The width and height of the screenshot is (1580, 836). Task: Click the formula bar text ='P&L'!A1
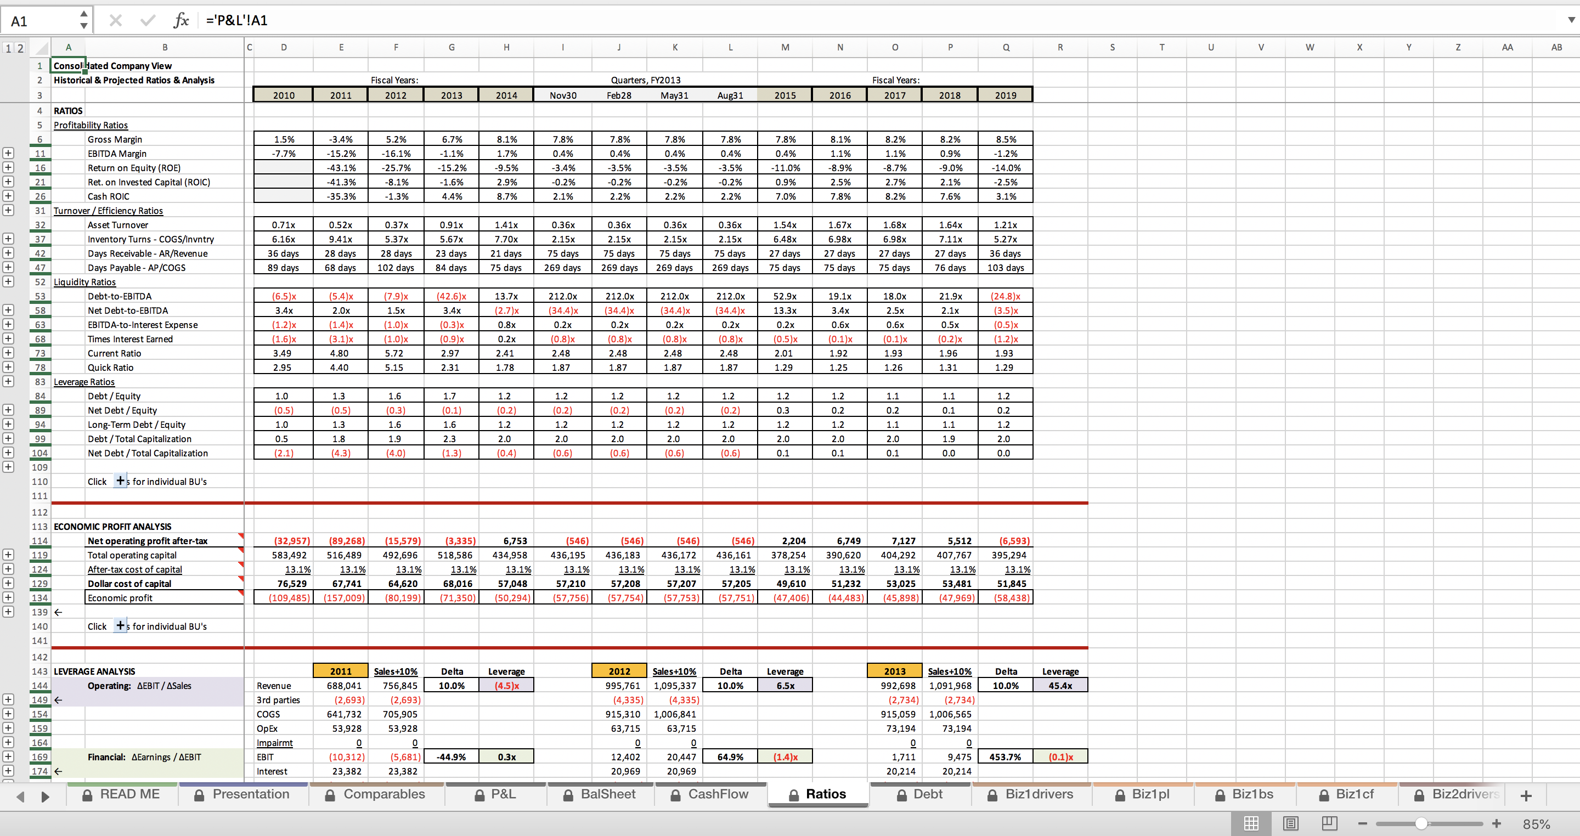(237, 20)
